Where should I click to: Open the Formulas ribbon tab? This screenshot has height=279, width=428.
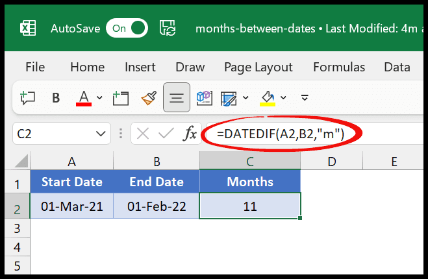click(339, 67)
